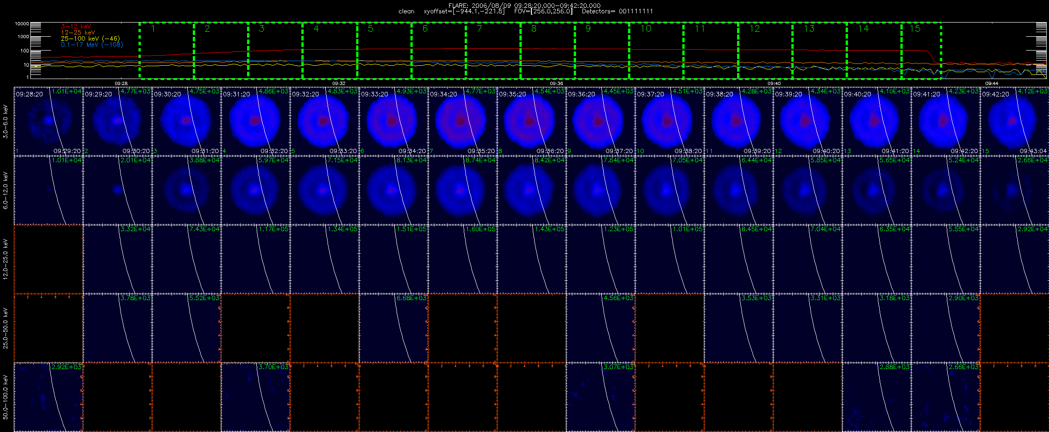Open the 12.0-25.0 keV image labeled 1.17E+05
This screenshot has height=432, width=1049.
pyautogui.click(x=256, y=259)
